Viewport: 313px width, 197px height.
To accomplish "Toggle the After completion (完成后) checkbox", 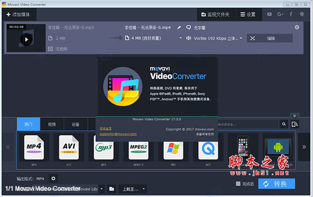I will click(x=238, y=183).
